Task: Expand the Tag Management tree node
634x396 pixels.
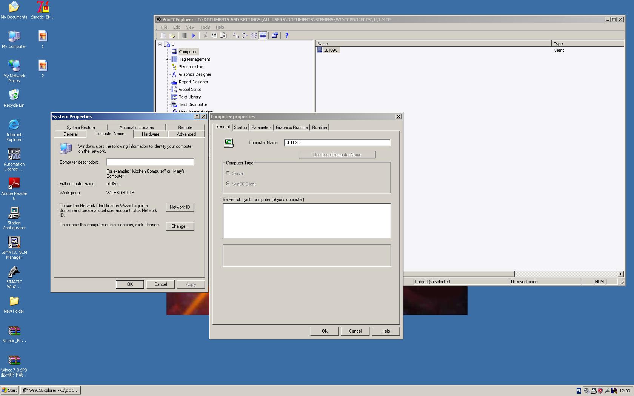Action: pyautogui.click(x=167, y=59)
